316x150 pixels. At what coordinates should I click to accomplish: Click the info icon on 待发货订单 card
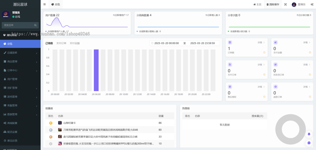coord(310,75)
